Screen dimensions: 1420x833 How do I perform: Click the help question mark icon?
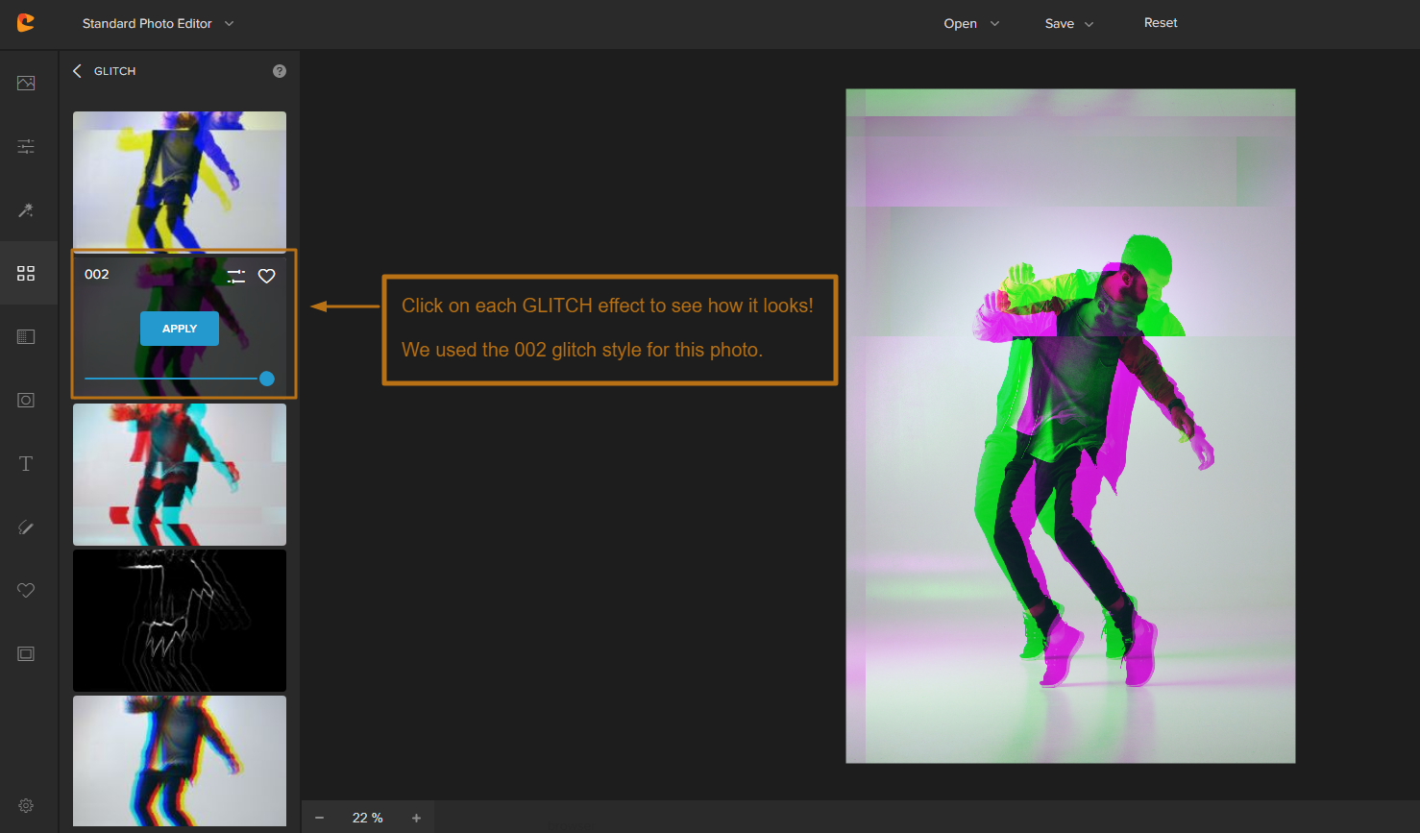(x=280, y=71)
